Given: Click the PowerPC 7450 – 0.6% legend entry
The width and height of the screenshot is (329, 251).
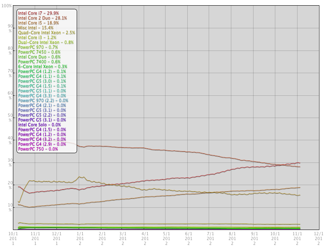Looking at the screenshot, I should click(39, 52).
